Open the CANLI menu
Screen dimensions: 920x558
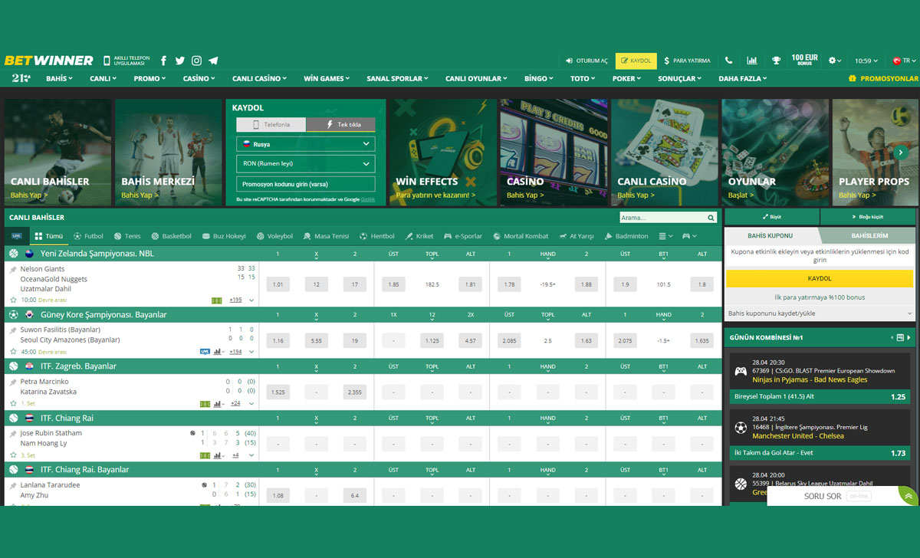103,78
